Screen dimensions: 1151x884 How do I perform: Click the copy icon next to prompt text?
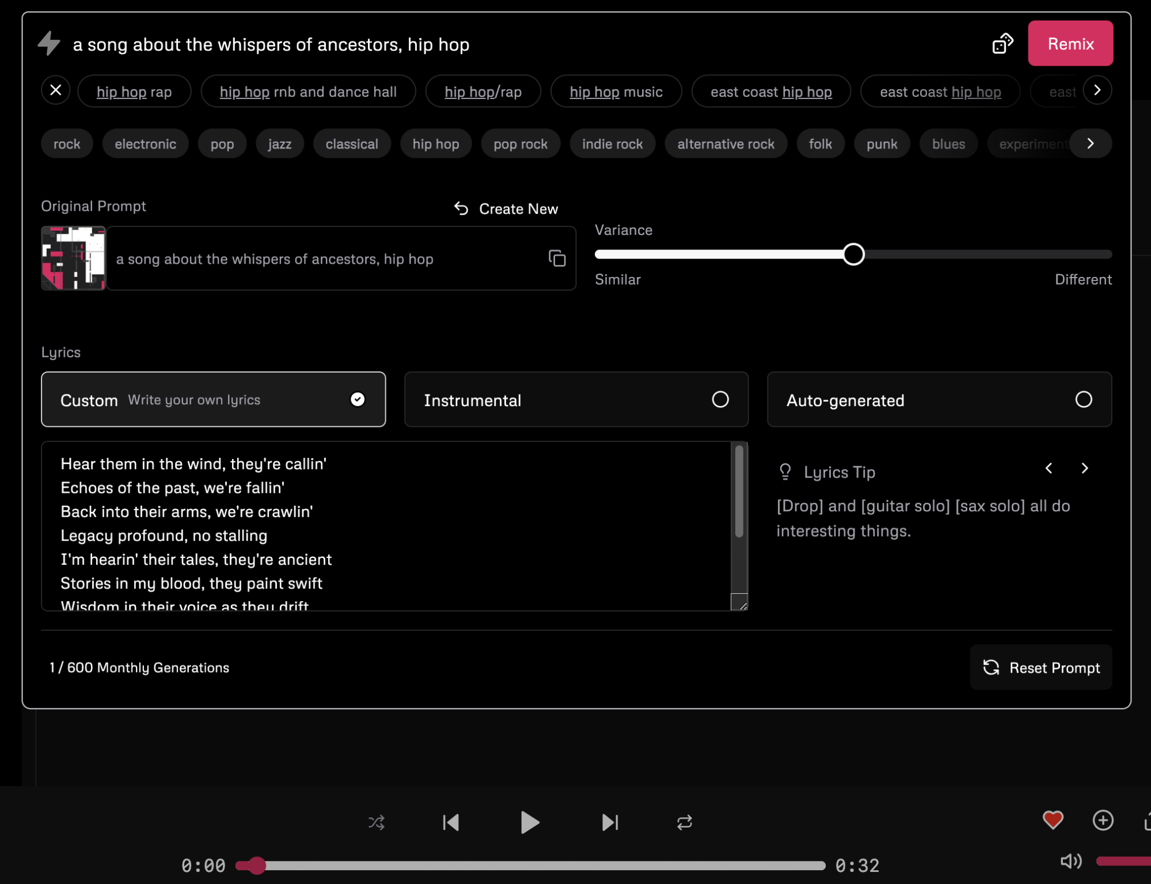[557, 259]
